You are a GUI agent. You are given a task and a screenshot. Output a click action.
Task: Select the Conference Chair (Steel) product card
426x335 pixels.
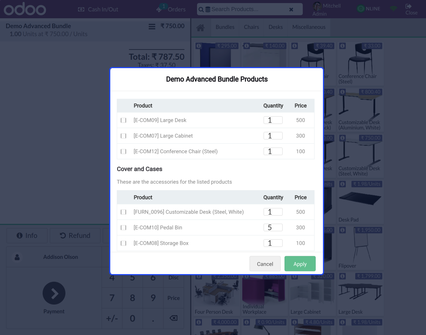[360, 64]
